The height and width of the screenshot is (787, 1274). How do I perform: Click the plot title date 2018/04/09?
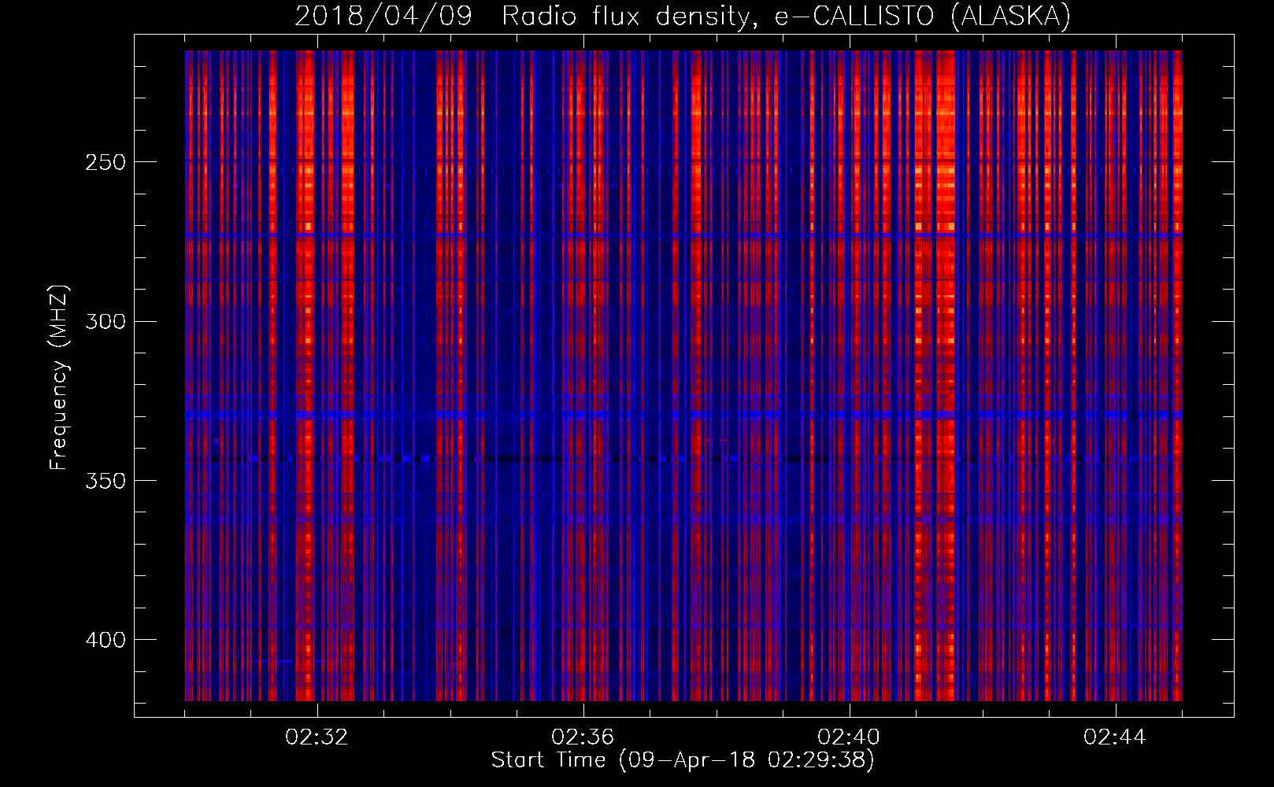point(383,16)
